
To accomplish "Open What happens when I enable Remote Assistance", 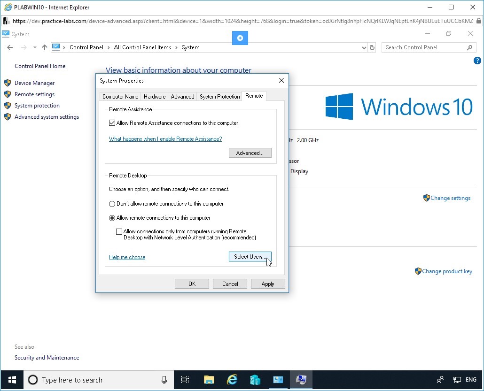I will [x=165, y=139].
